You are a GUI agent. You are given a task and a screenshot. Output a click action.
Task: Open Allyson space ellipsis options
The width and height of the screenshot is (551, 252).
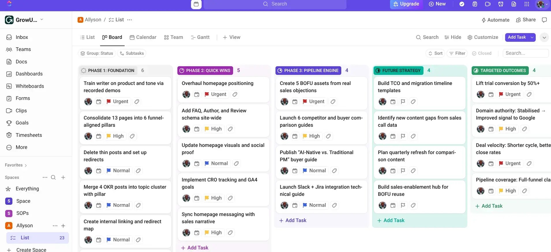(x=55, y=226)
